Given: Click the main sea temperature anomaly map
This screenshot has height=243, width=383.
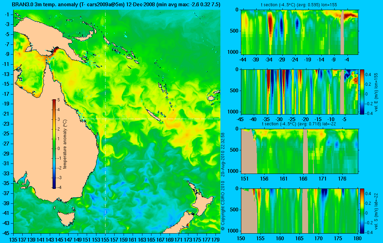Looking at the screenshot, I should (117, 121).
